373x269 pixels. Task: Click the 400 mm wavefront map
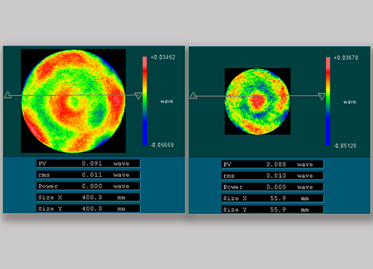click(73, 101)
